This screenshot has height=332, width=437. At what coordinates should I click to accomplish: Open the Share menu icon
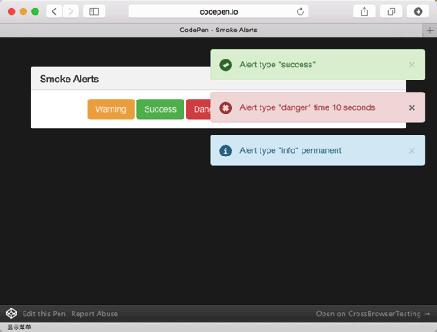pyautogui.click(x=364, y=11)
